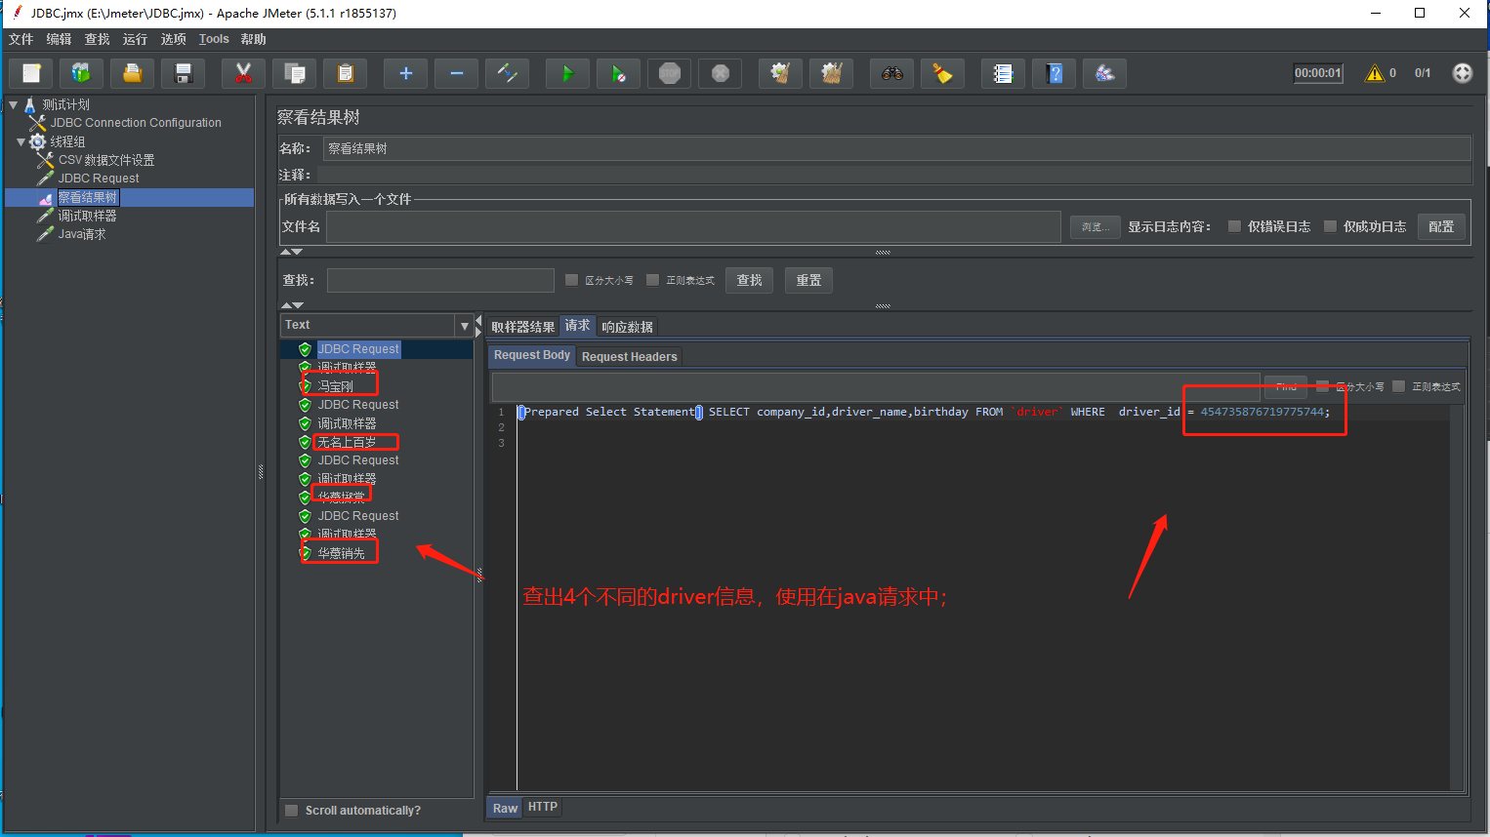1490x837 pixels.
Task: Click the Reset search icon
Action: [x=942, y=73]
